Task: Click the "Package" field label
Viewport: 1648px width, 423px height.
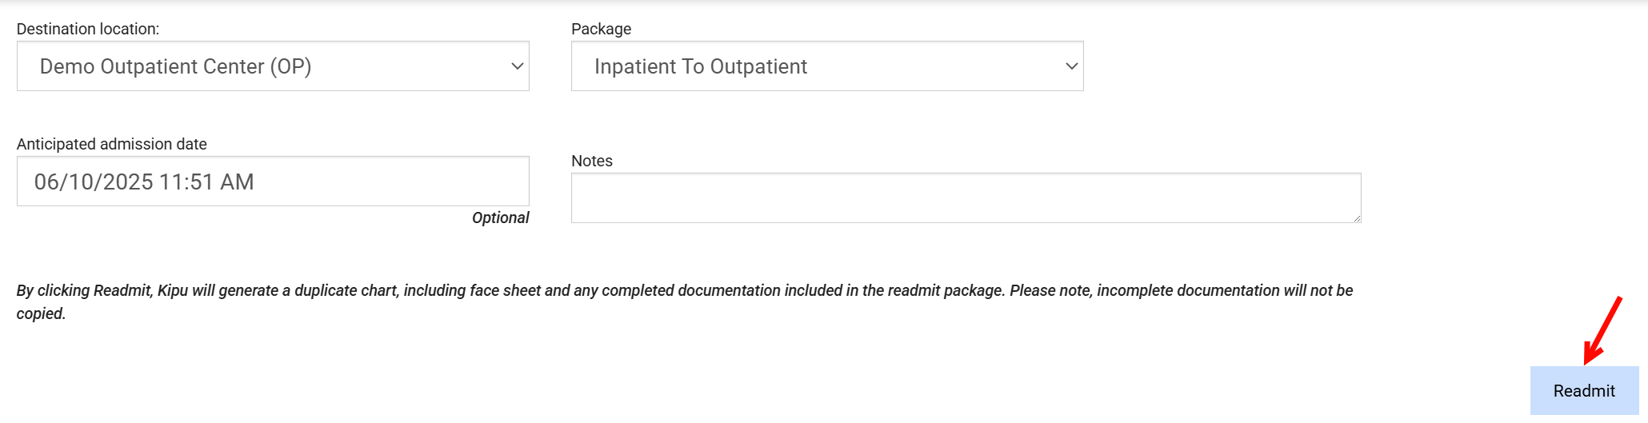Action: point(601,29)
